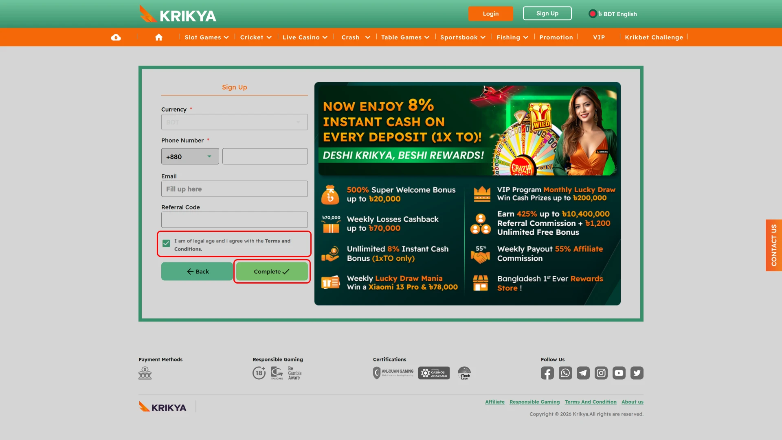Open the Currency dropdown showing BDT
Screen dimensions: 782x440
pyautogui.click(x=234, y=122)
